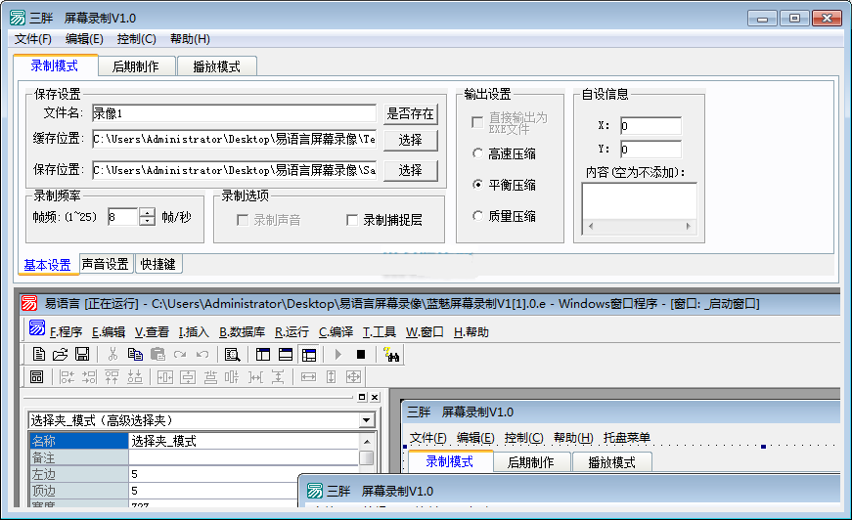The width and height of the screenshot is (852, 520).
Task: Click the Cut scissors icon
Action: (x=112, y=355)
